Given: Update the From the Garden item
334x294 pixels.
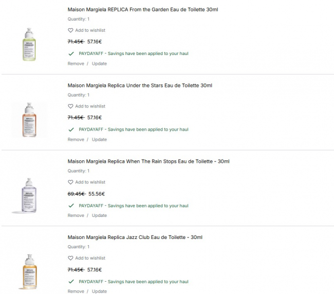Looking at the screenshot, I should (99, 64).
